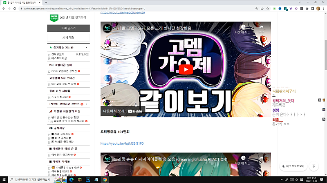
Task: Click the Windows Start button
Action: click(4, 179)
